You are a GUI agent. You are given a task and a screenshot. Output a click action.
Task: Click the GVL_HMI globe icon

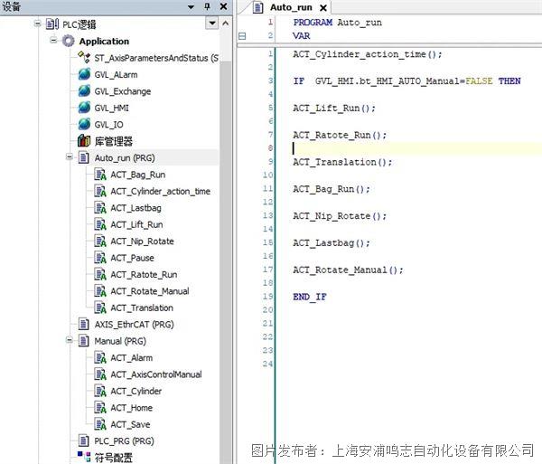[84, 108]
